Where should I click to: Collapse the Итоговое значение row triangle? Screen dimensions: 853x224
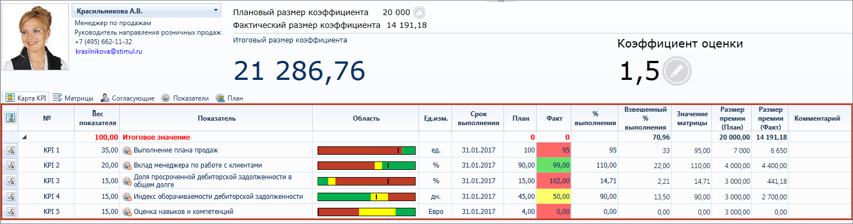click(24, 137)
